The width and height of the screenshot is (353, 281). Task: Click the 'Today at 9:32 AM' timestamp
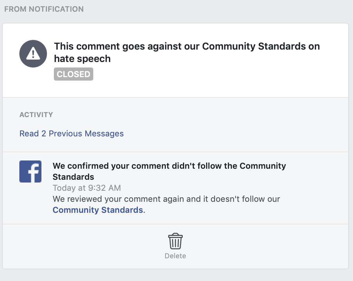tap(87, 188)
